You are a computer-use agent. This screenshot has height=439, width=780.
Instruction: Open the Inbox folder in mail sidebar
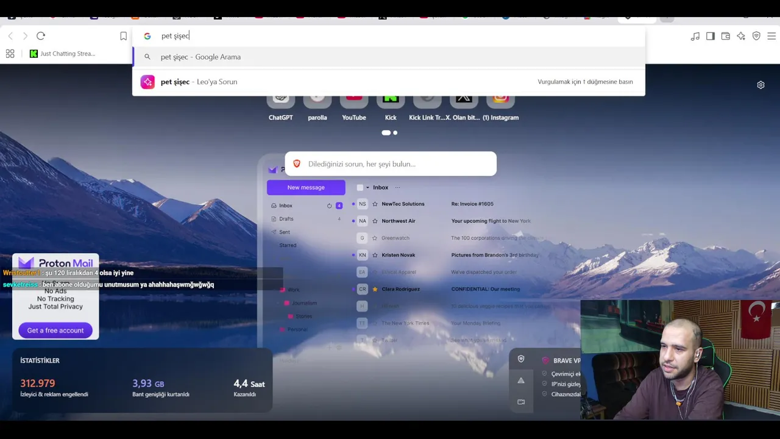[x=285, y=206]
